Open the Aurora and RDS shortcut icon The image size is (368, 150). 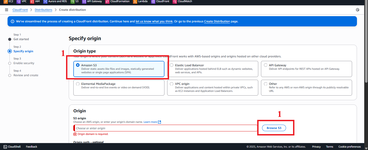pos(45,2)
